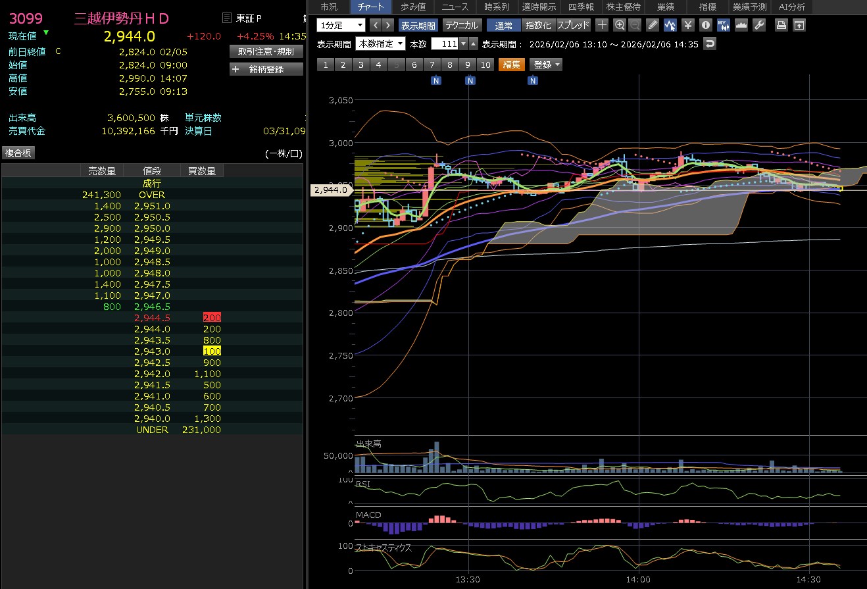867x589 pixels.
Task: Zoom in the chart with magnifier plus icon
Action: [x=619, y=25]
